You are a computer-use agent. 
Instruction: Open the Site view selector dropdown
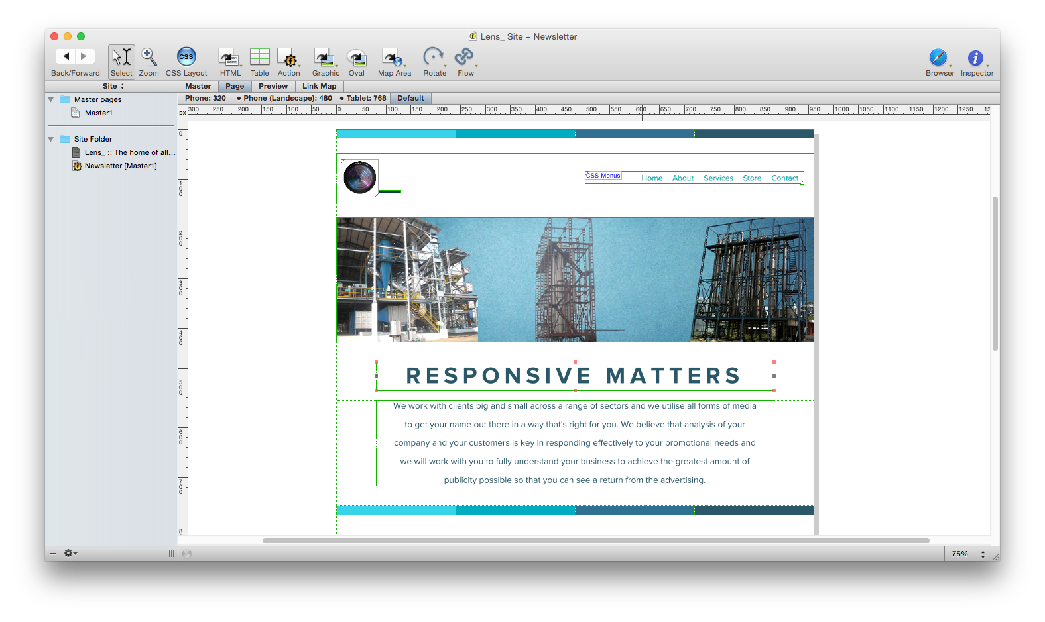(113, 86)
